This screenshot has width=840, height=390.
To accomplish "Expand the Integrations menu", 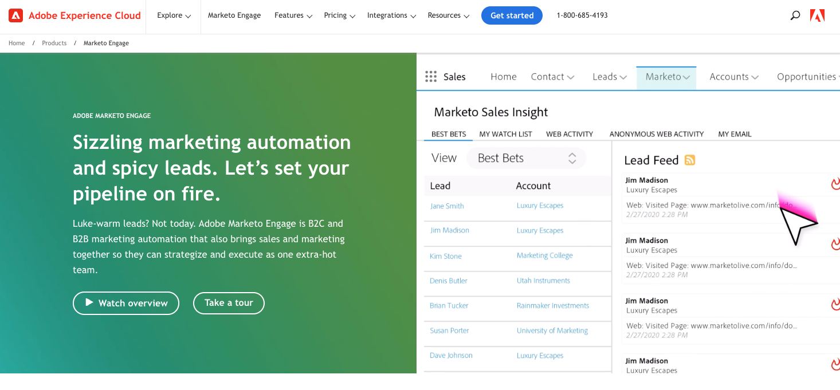I will click(x=392, y=15).
